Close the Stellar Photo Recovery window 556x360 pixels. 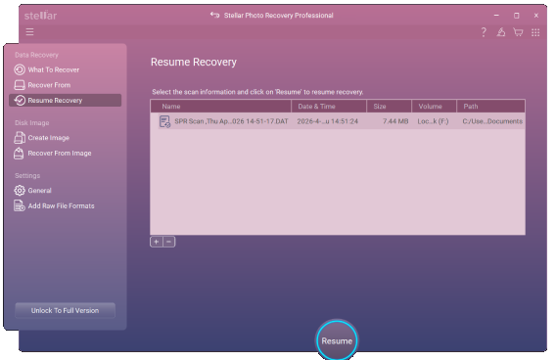536,16
